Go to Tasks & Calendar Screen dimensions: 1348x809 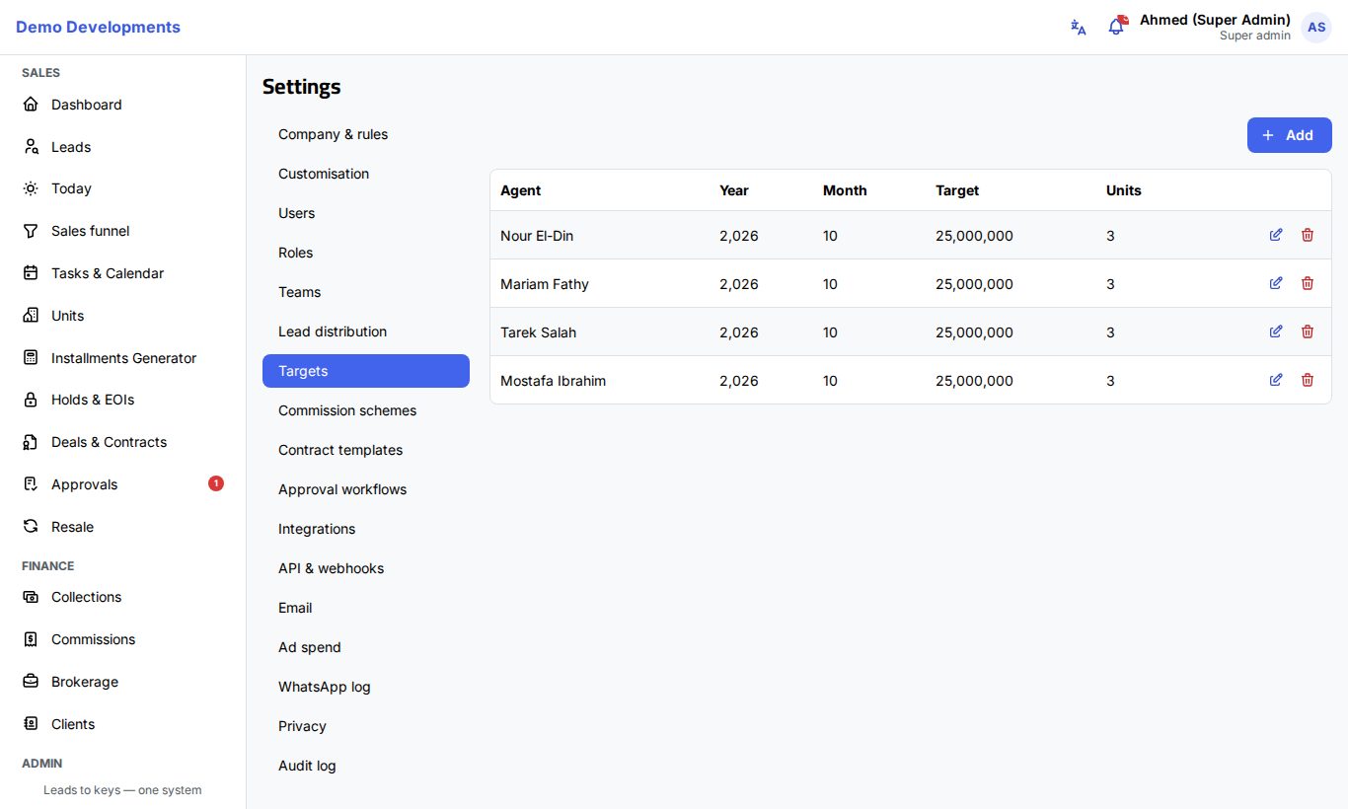122,273
